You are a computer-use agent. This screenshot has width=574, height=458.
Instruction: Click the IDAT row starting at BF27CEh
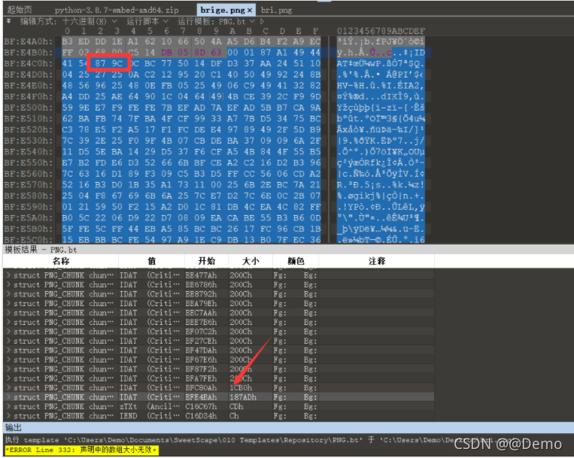pyautogui.click(x=219, y=341)
